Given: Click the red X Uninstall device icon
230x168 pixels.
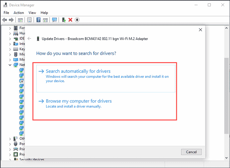Looking at the screenshot, I should (70, 20).
